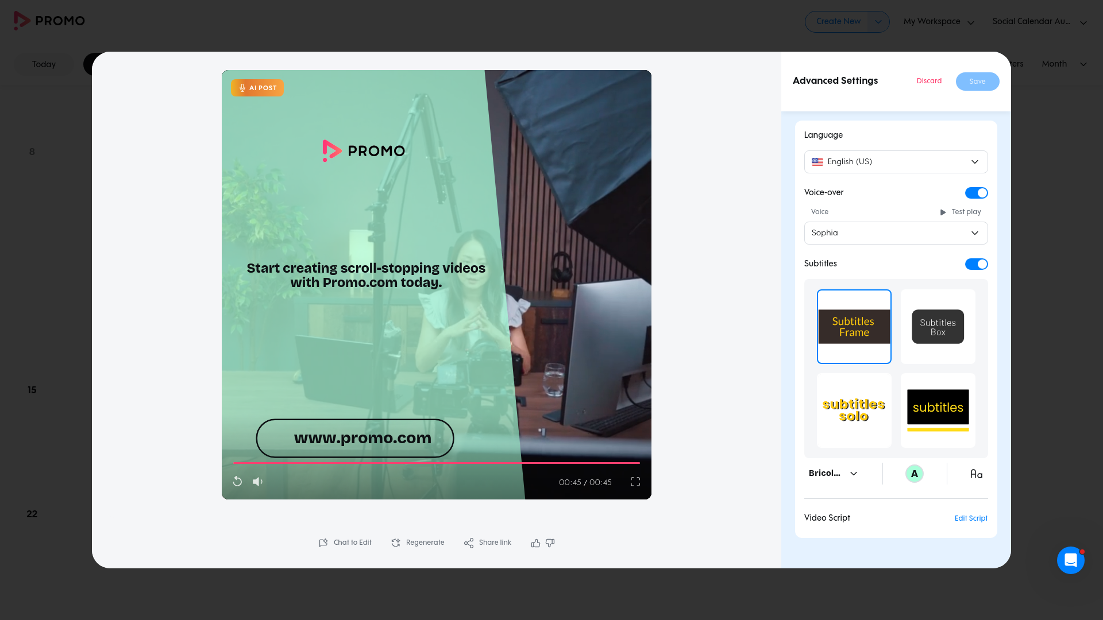Click the Create New button
Viewport: 1103px width, 620px height.
click(x=838, y=22)
